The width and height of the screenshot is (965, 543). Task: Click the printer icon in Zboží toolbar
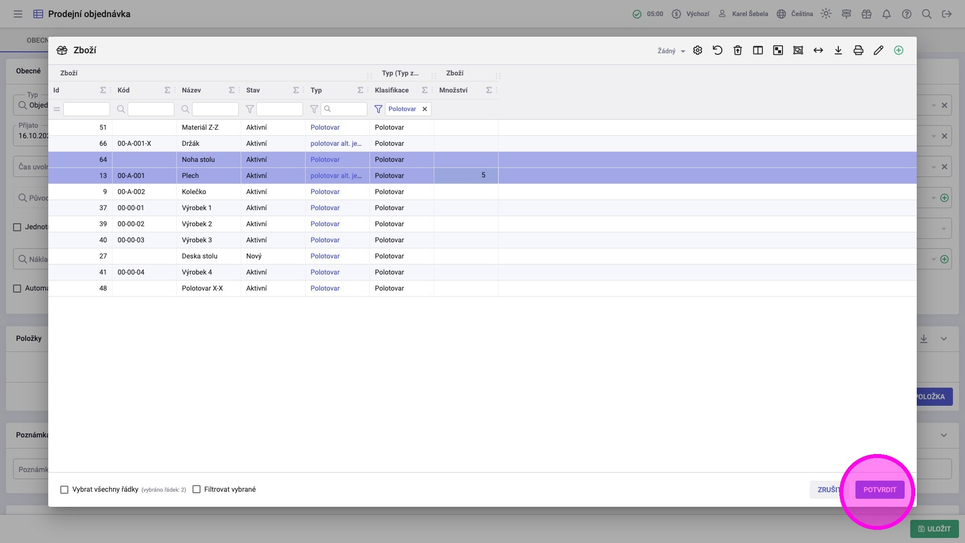click(858, 50)
